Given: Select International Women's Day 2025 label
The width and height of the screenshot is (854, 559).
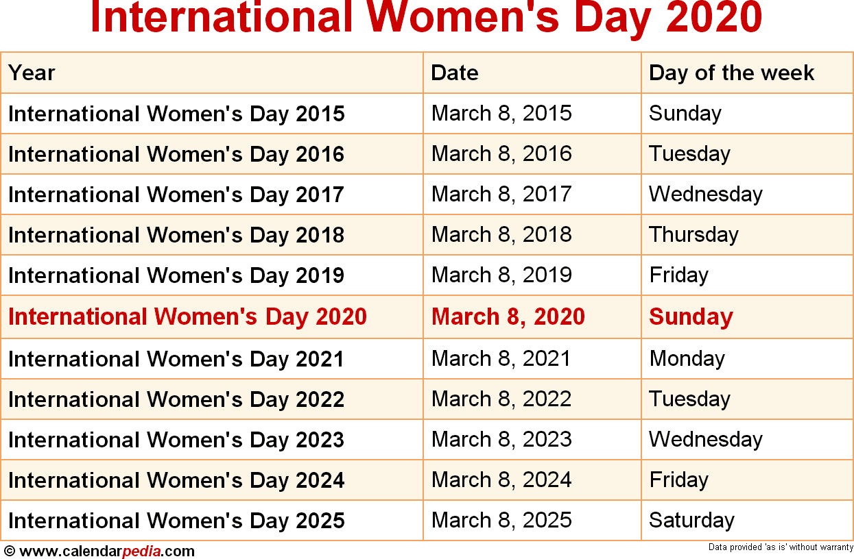Looking at the screenshot, I should tap(176, 520).
